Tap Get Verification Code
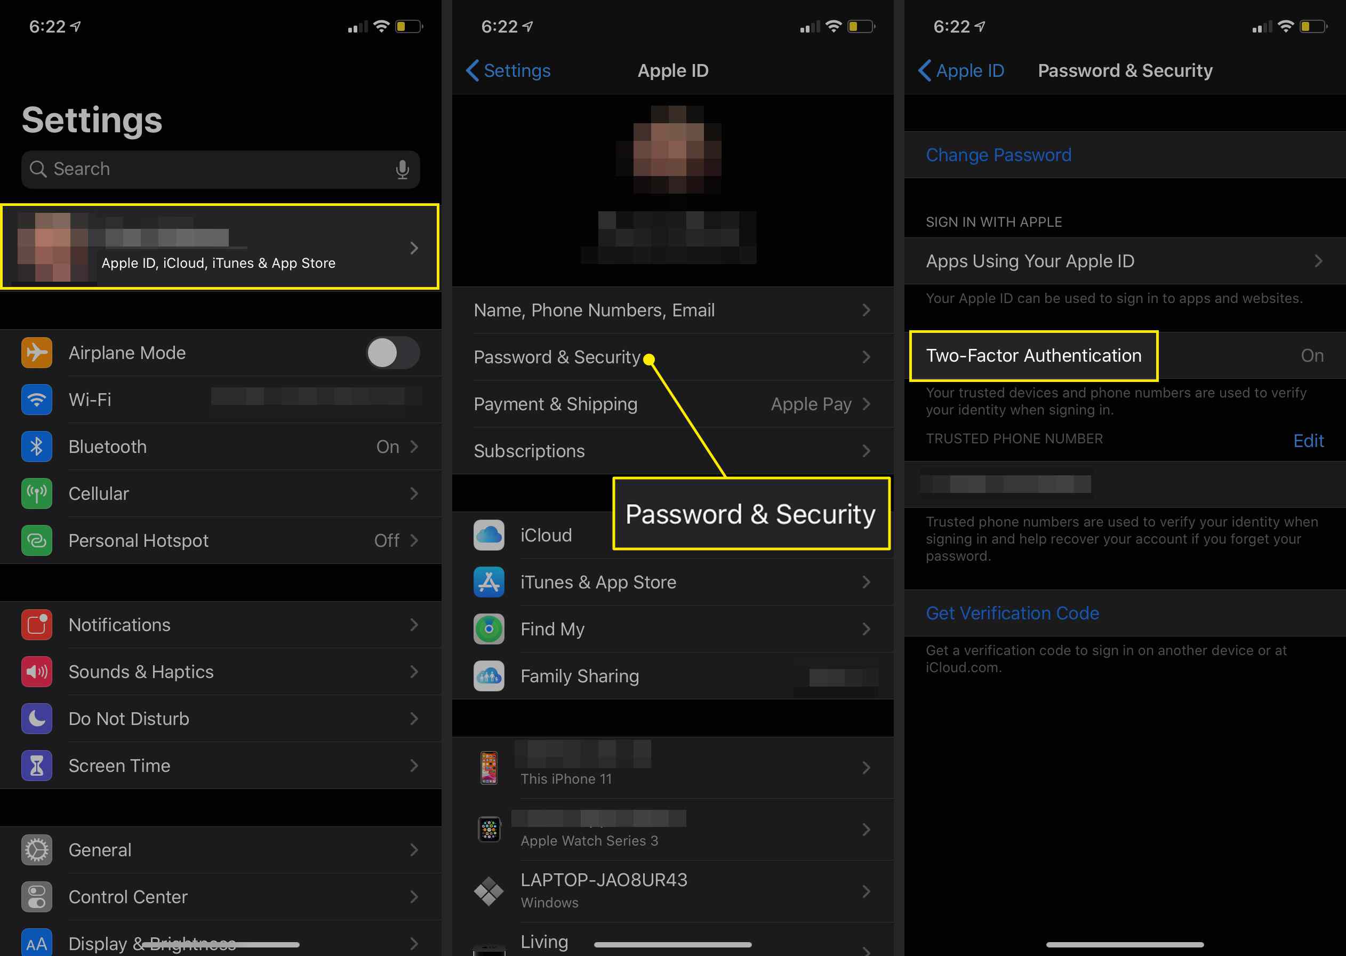 (x=1012, y=614)
